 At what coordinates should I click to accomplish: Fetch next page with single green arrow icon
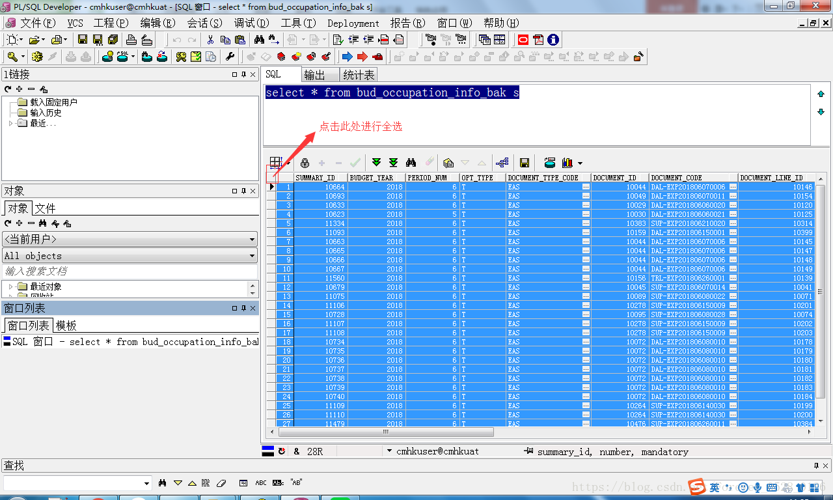click(x=376, y=163)
